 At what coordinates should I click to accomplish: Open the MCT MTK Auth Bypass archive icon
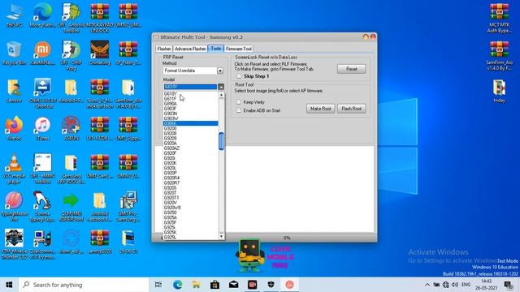[x=499, y=18]
